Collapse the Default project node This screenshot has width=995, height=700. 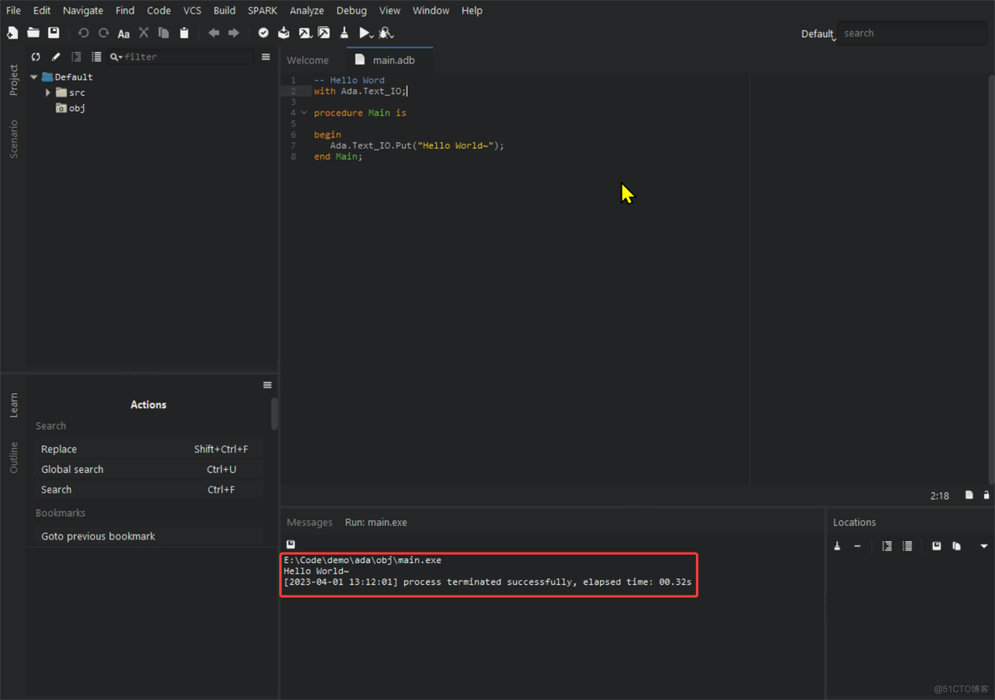coord(34,76)
